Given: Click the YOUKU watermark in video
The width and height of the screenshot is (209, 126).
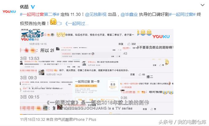Looking at the screenshot, I should pyautogui.click(x=161, y=37).
